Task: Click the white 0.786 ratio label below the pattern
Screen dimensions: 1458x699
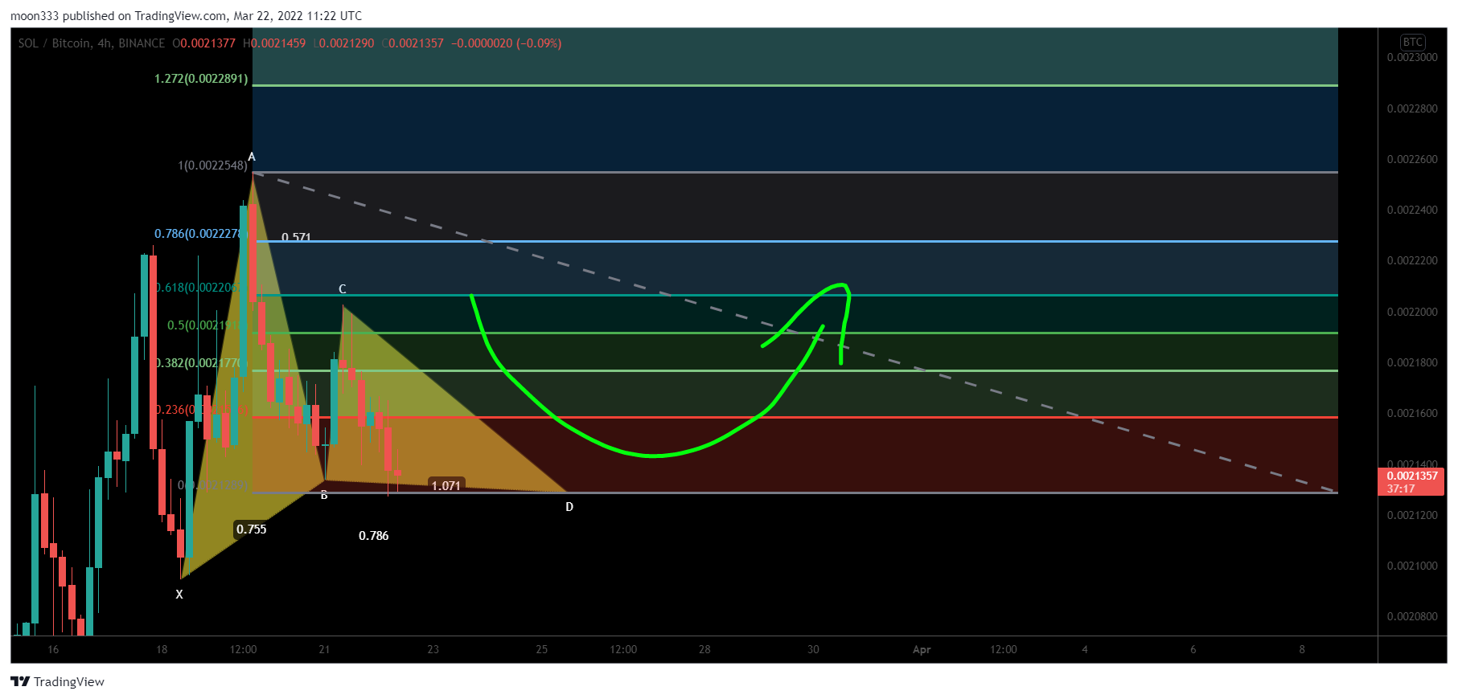Action: 374,536
